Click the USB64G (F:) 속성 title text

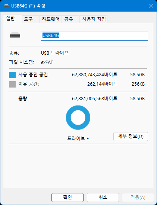(28, 6)
